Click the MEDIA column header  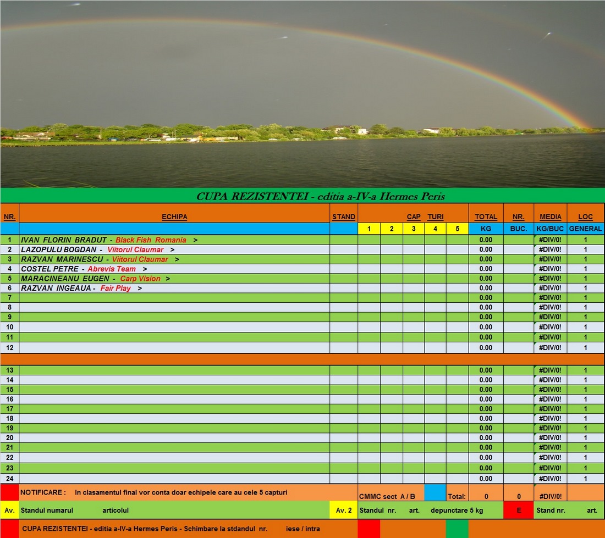click(551, 217)
